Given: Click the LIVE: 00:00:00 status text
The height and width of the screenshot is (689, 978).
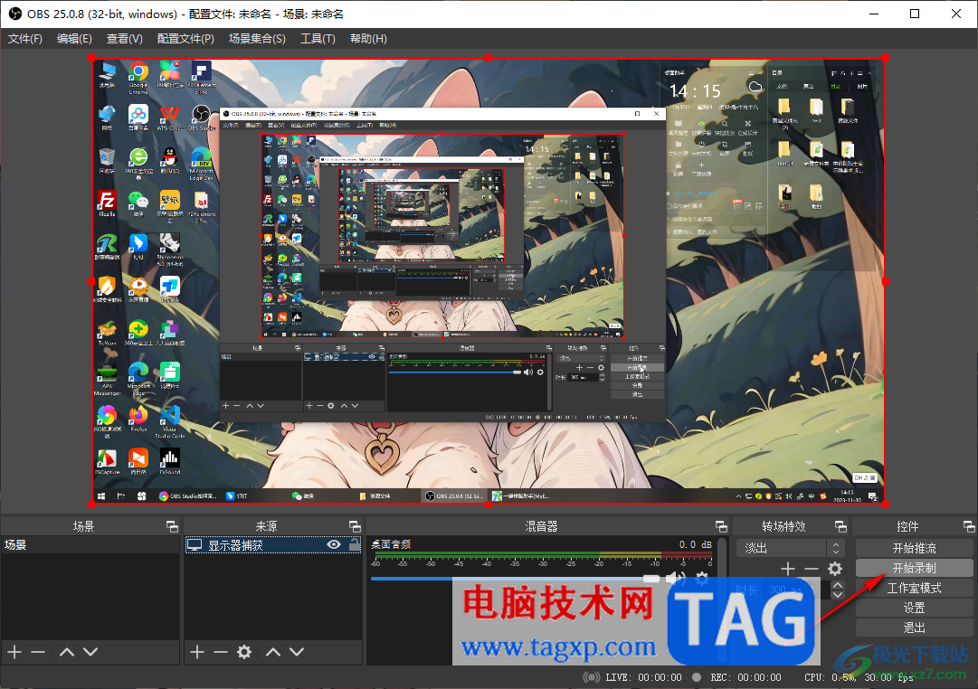Looking at the screenshot, I should pyautogui.click(x=643, y=677).
